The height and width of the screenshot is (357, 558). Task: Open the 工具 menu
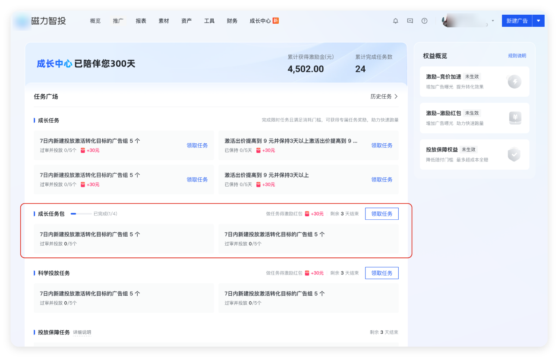[209, 21]
